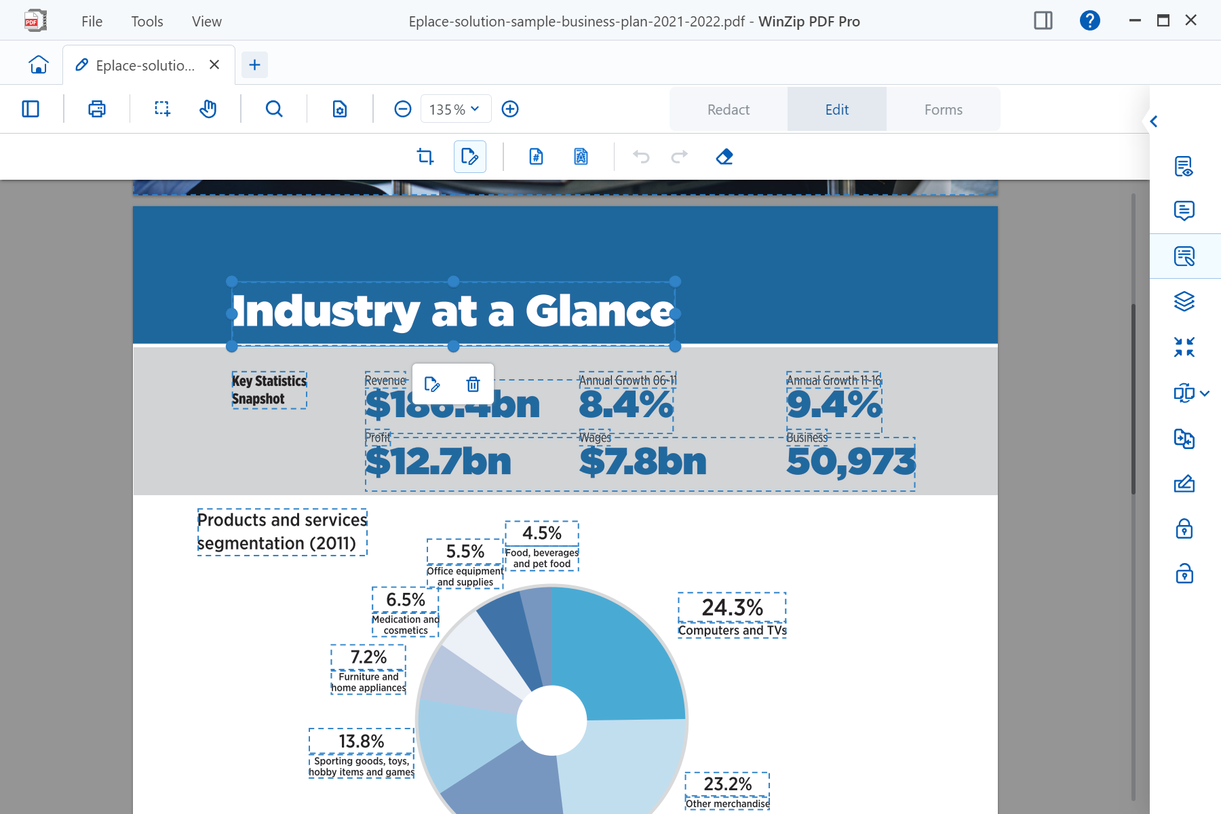
Task: Open the sign document icon
Action: [x=1184, y=484]
